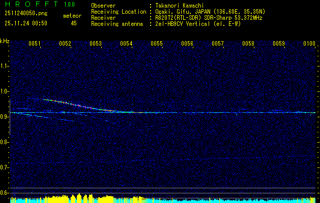Viewport: 320px width, 203px height.
Task: Click the 1.1 frequency axis label
Action: pyautogui.click(x=5, y=65)
